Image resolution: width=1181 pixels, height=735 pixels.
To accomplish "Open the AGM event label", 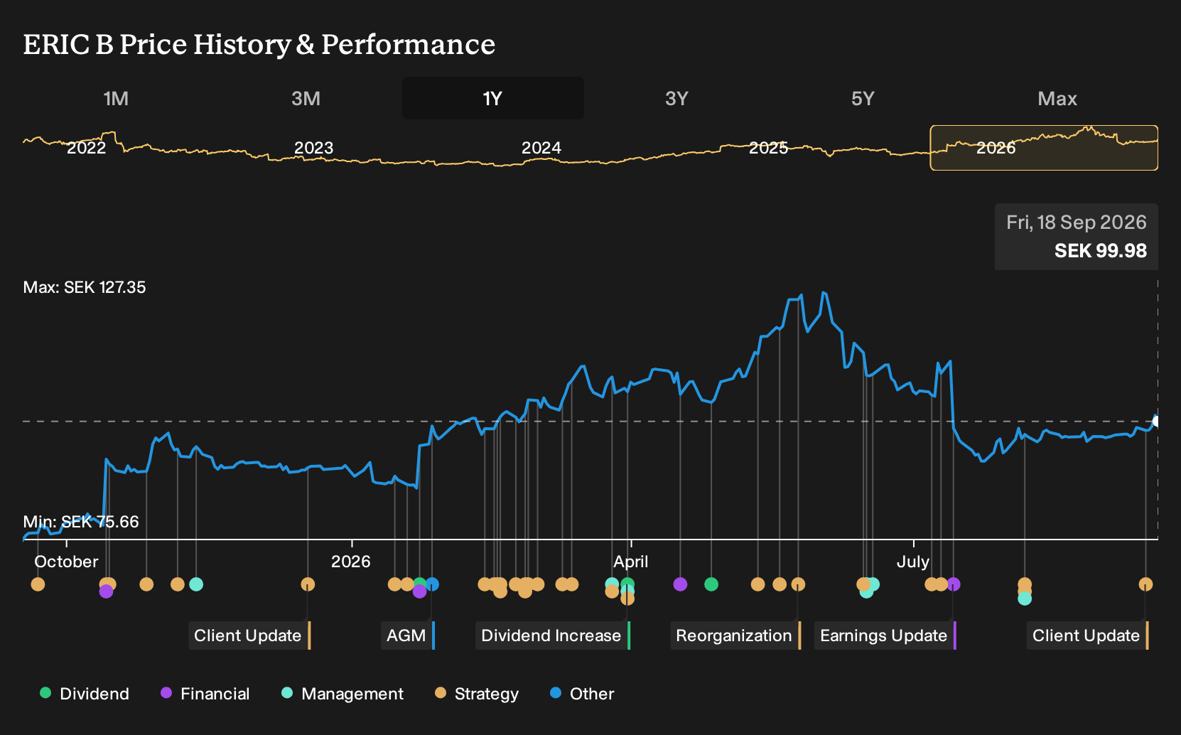I will click(408, 635).
